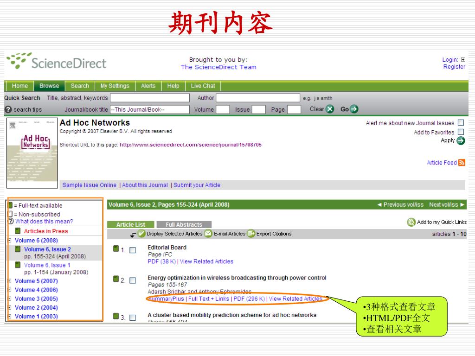This screenshot has height=356, width=475.
Task: Click the full-text icon of article 3
Action: point(116,316)
